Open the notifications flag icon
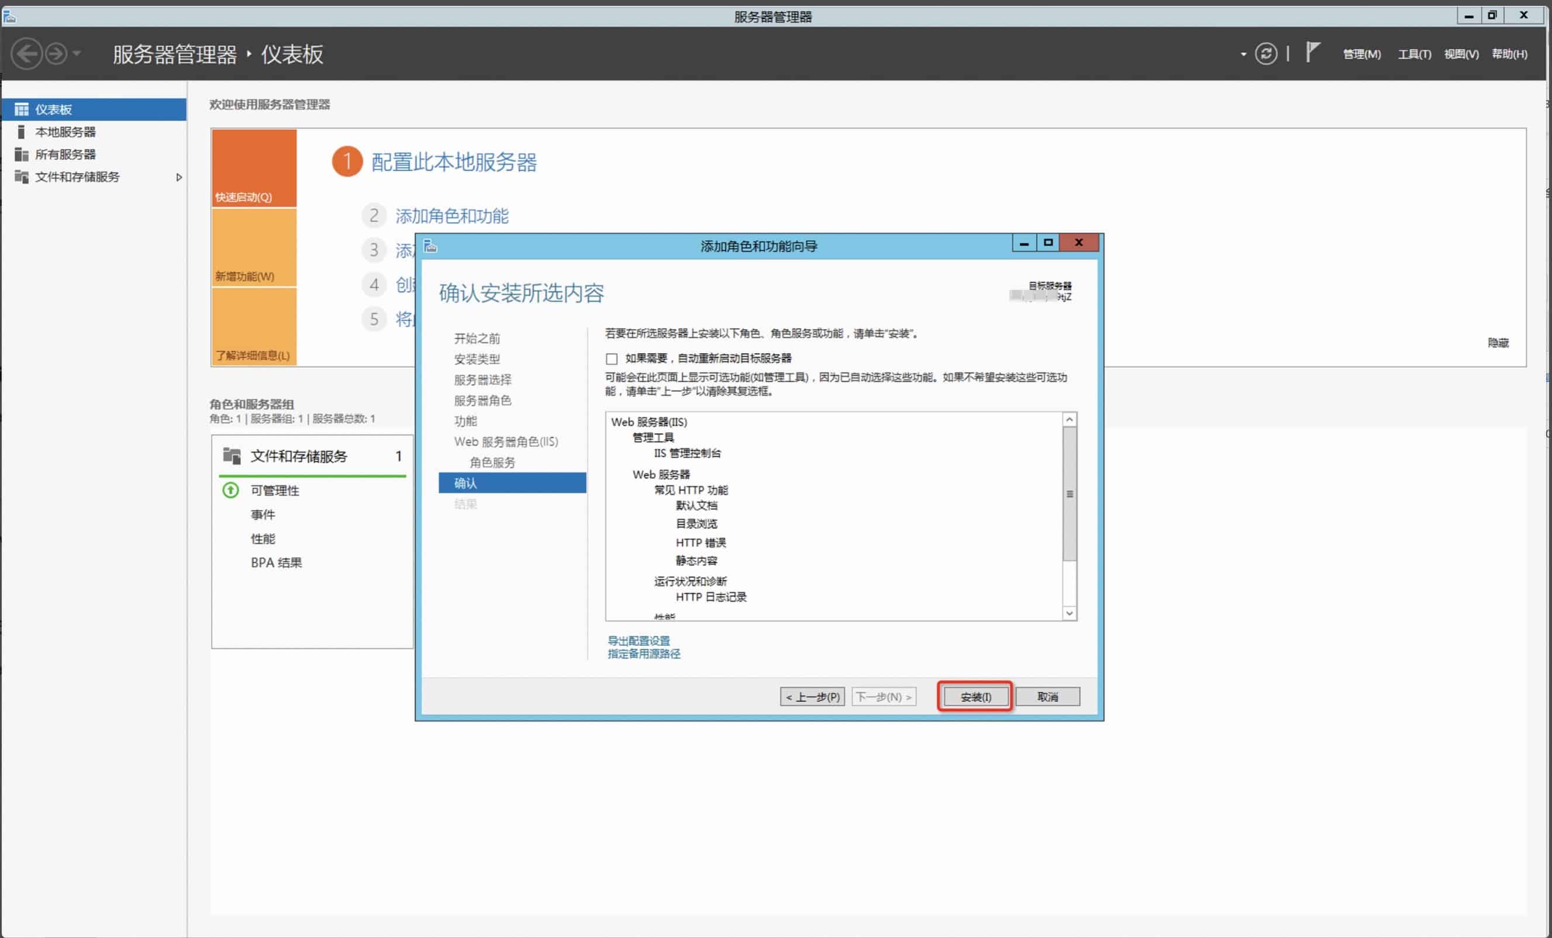The image size is (1552, 938). [x=1312, y=51]
